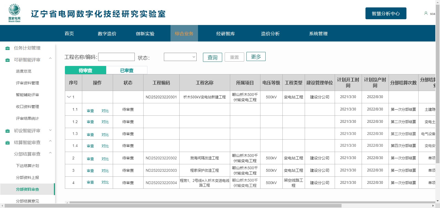This screenshot has height=208, width=440.
Task: Click 审查 link in row 1.3
Action: 90,135
